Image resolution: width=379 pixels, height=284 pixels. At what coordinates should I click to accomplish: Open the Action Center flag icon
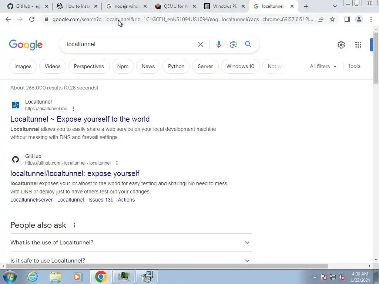(324, 277)
